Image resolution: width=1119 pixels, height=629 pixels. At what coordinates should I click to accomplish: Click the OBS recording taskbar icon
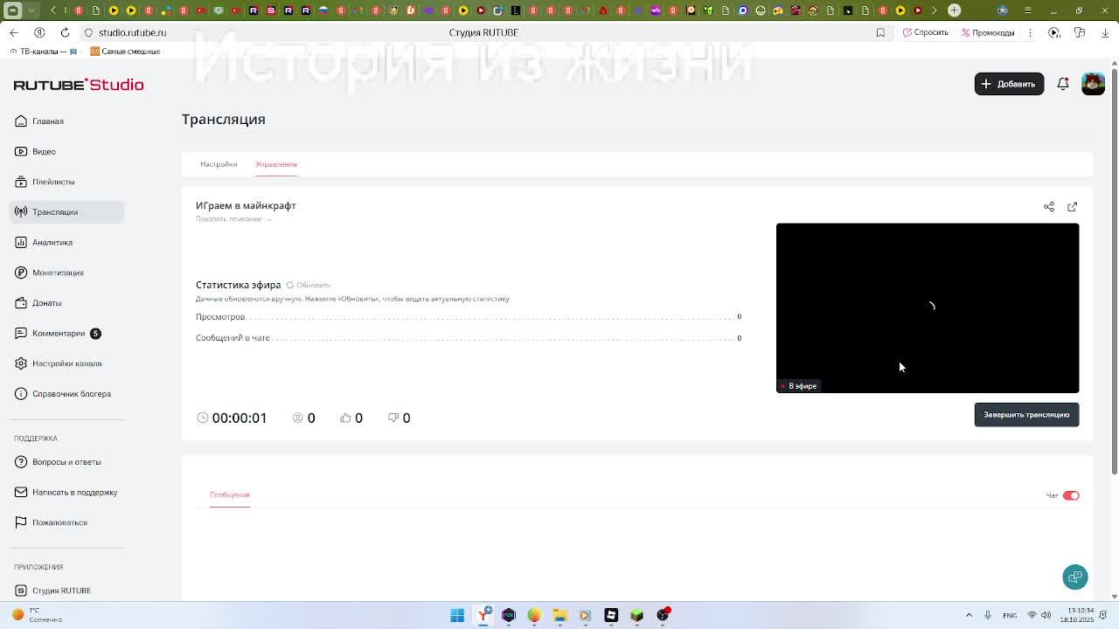(x=663, y=615)
